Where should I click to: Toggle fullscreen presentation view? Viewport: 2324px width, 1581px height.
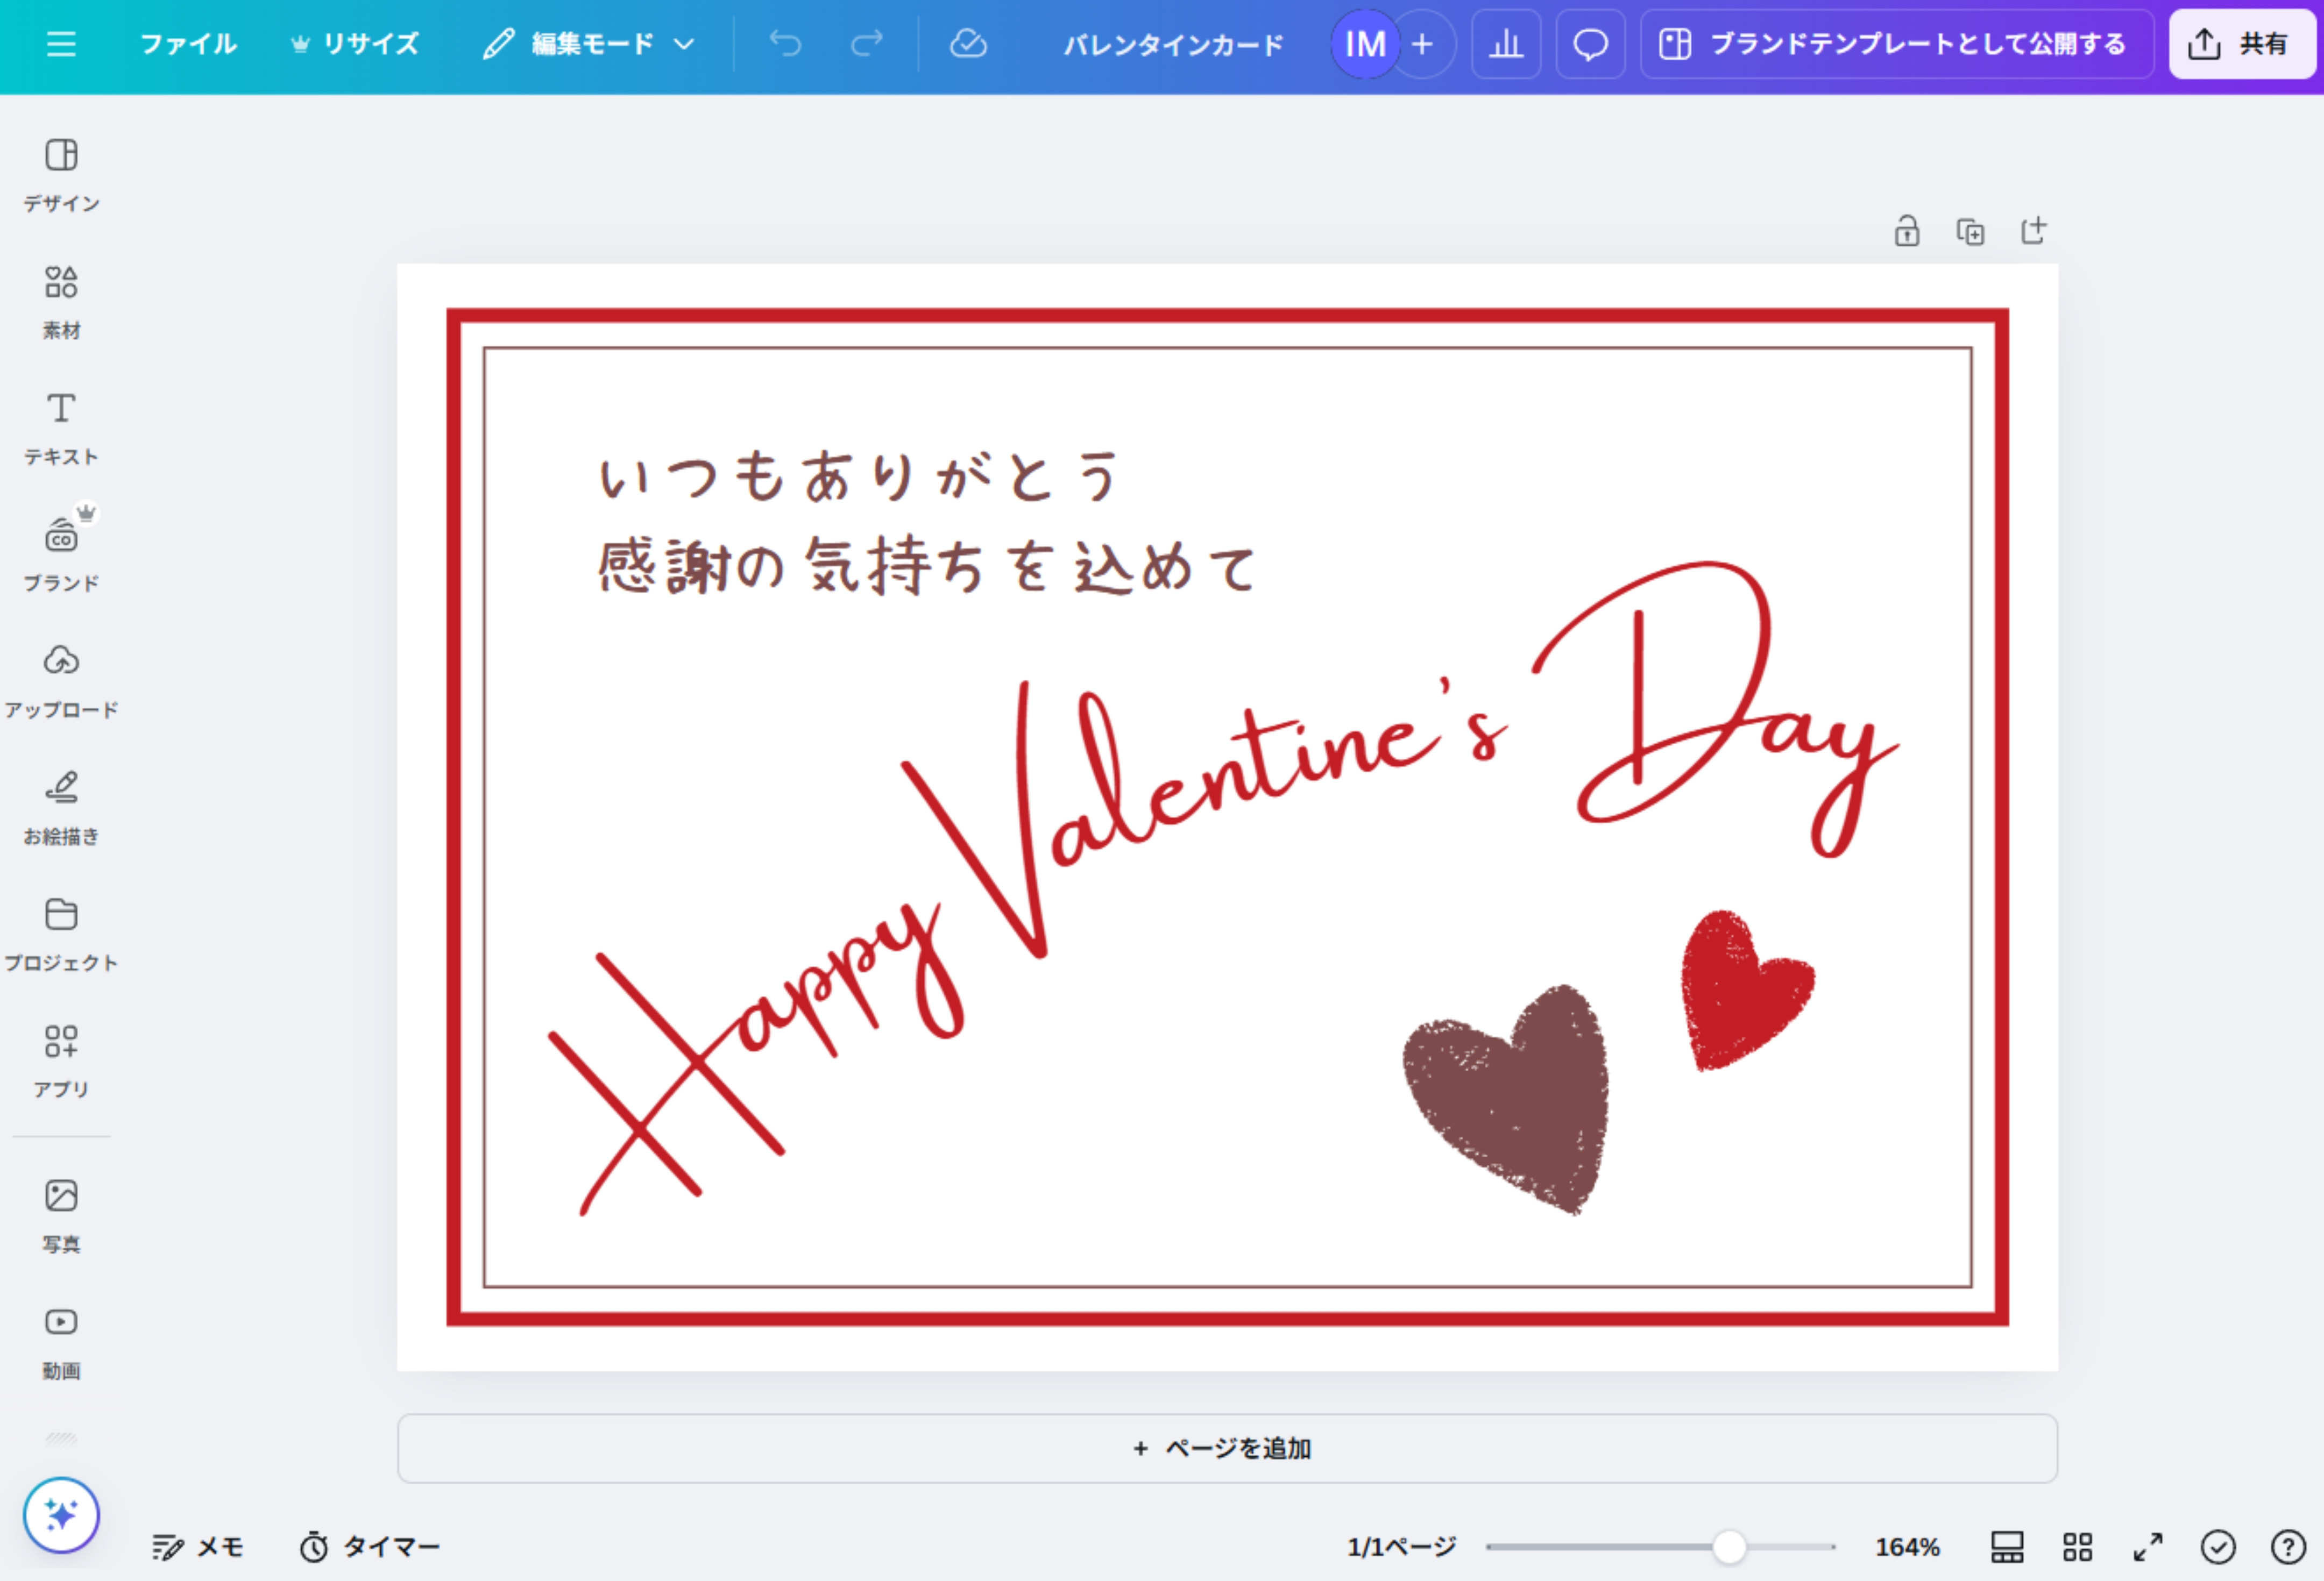point(2146,1546)
